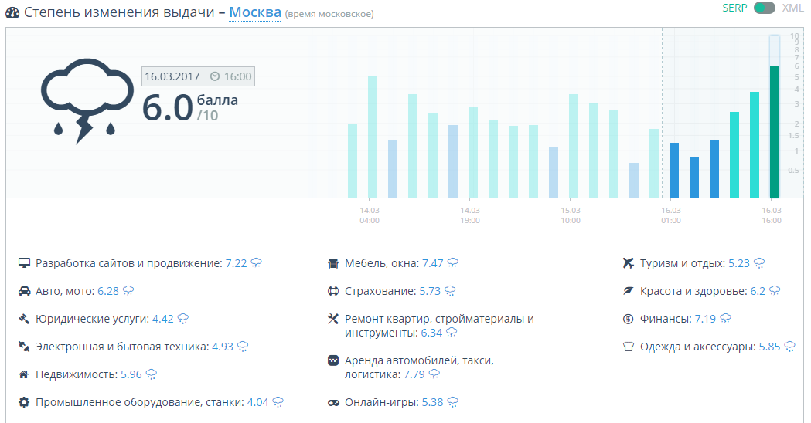
Task: Click the shirt icon for Одежда и аксессуары
Action: tap(629, 347)
